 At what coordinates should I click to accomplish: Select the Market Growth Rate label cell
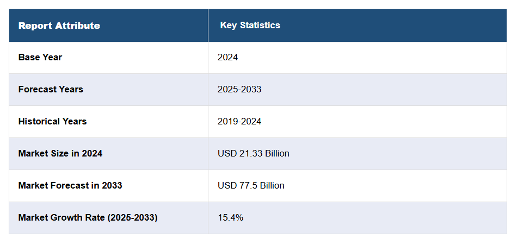point(88,217)
